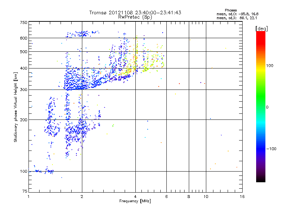Click the 'Stationary phase Virtual Height [km]' axis label
Viewport: 285px width, 214px height.
[16, 107]
